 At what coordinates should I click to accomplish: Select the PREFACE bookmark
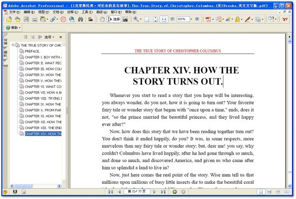32,51
